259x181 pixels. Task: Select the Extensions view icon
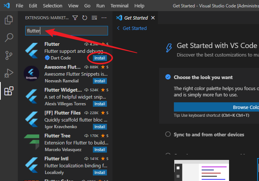pyautogui.click(x=9, y=91)
